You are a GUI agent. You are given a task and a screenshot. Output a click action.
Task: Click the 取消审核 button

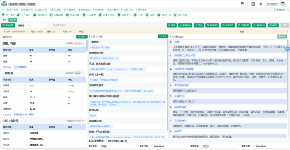point(186,25)
